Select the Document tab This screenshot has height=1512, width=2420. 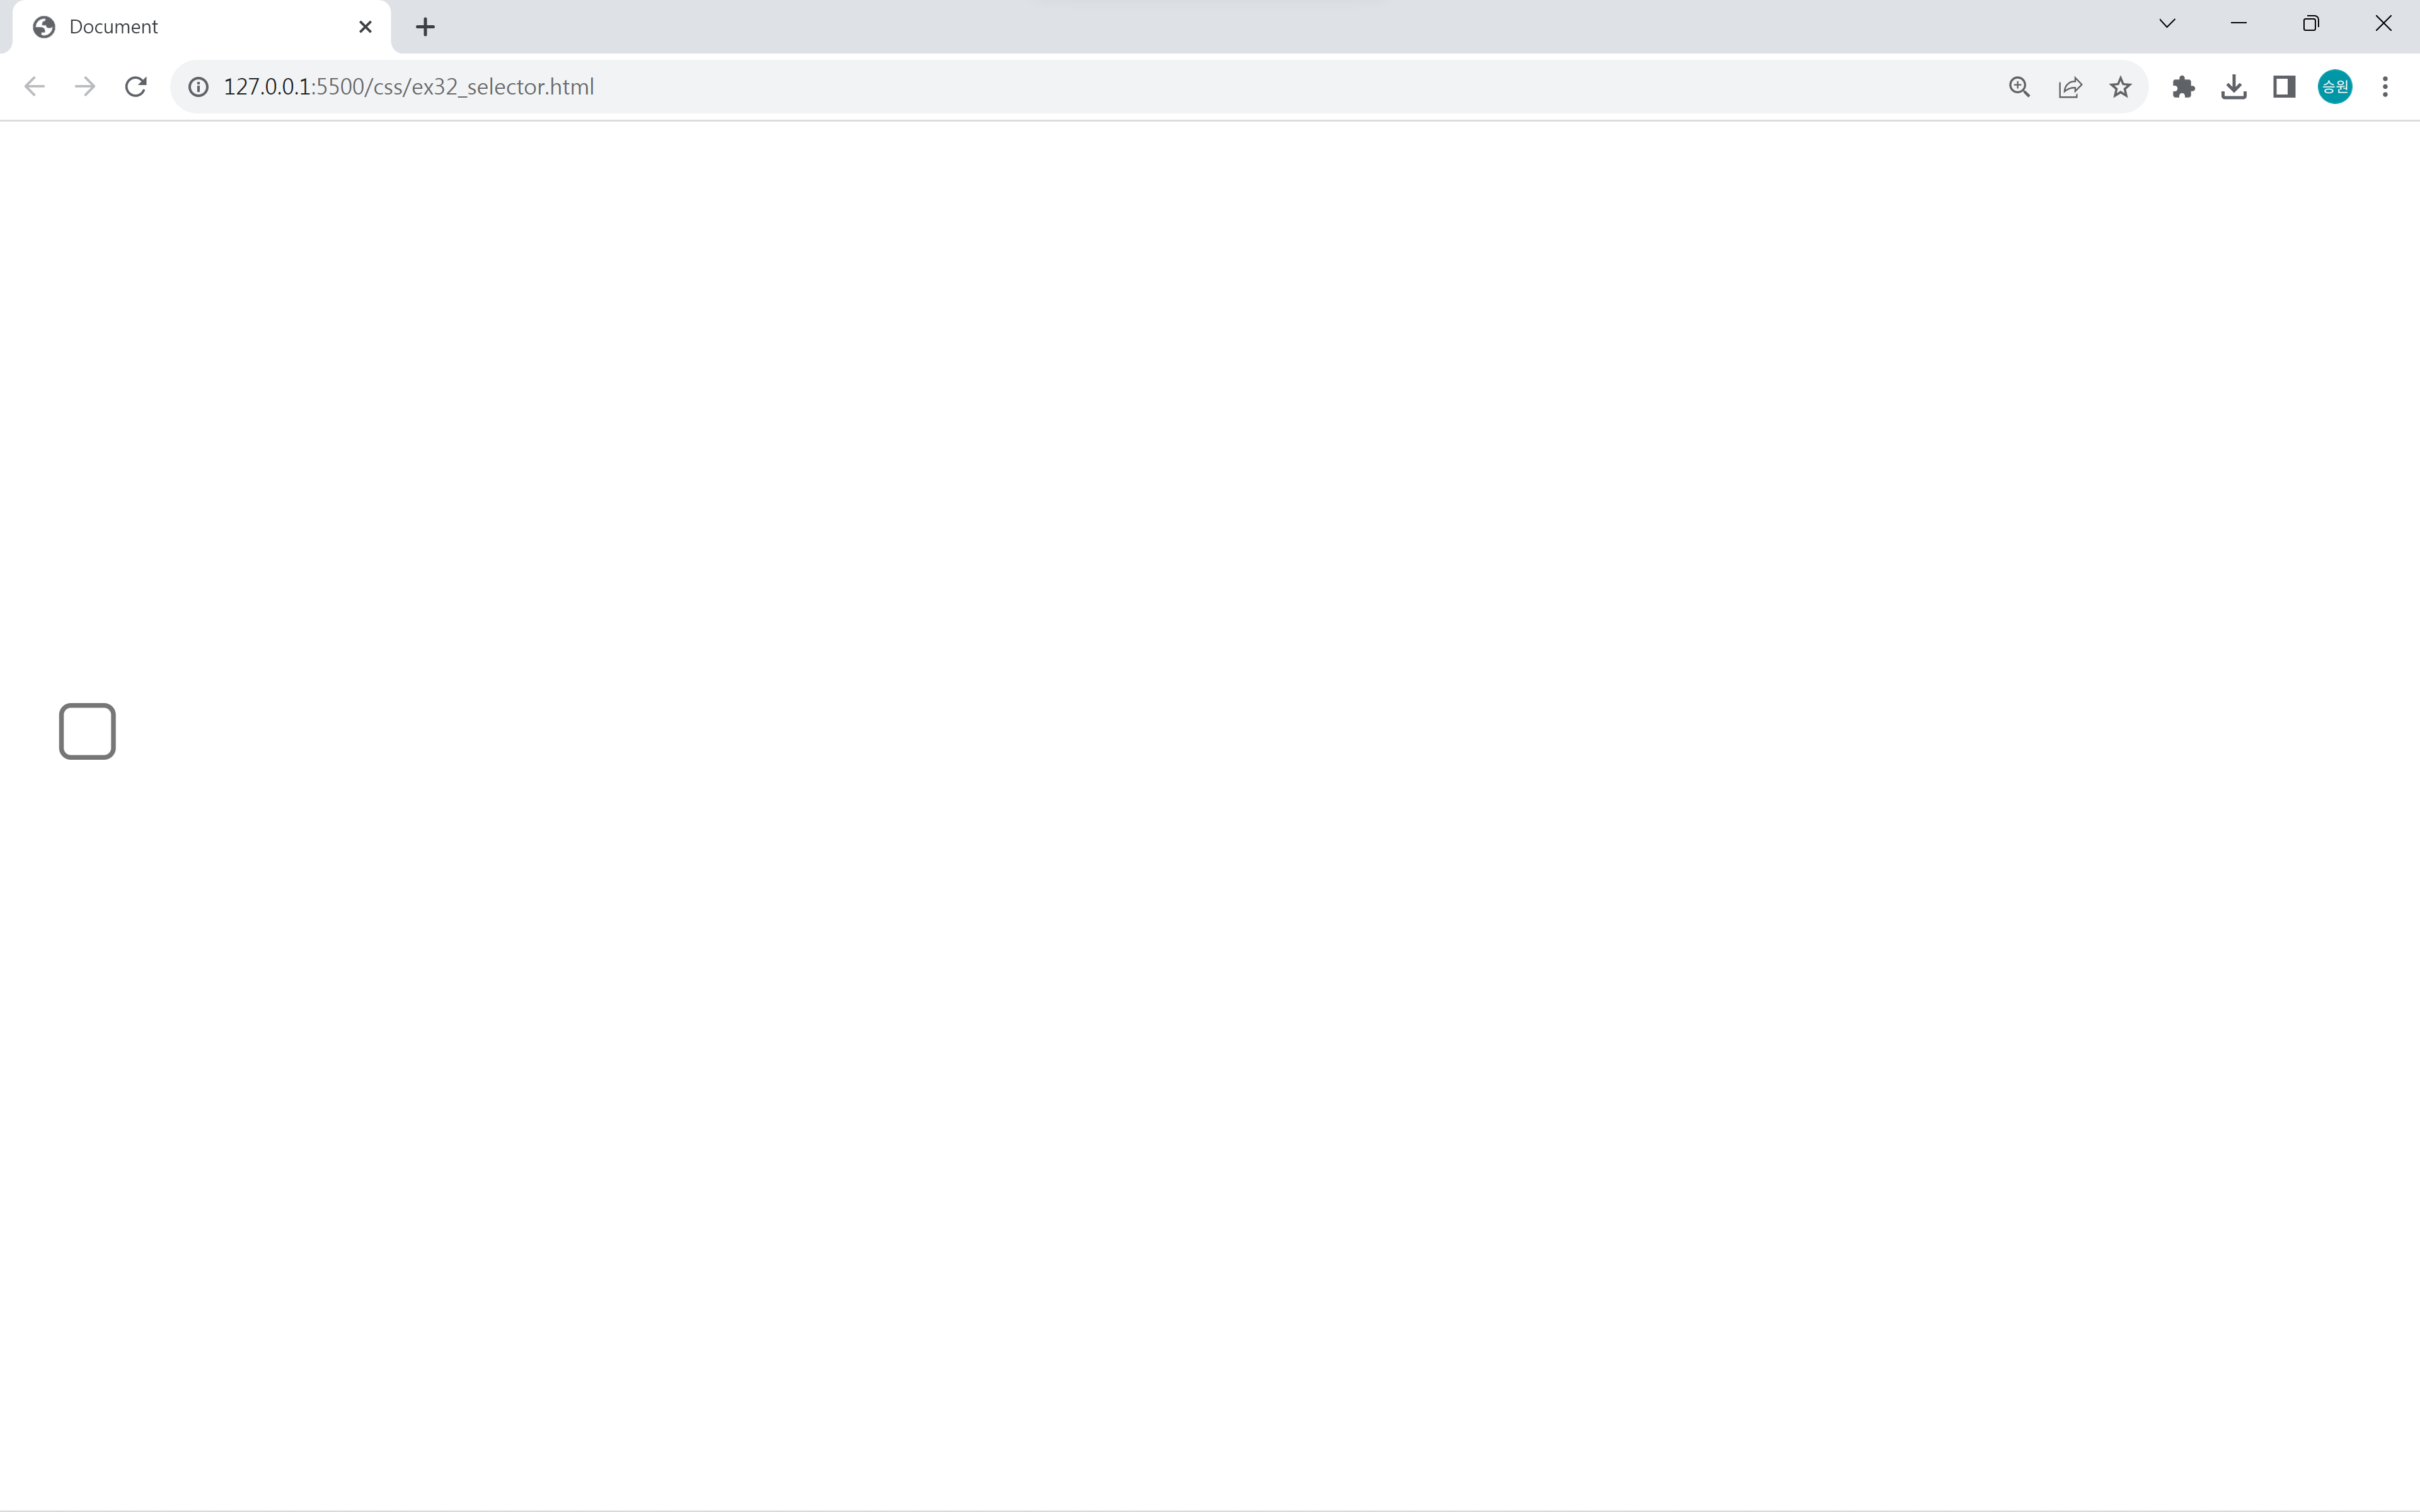(201, 27)
